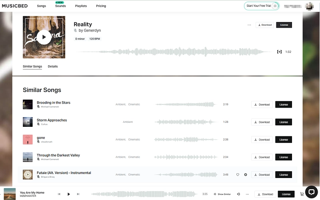Open the Songs menu
Image resolution: width=320 pixels, height=200 pixels.
(42, 6)
